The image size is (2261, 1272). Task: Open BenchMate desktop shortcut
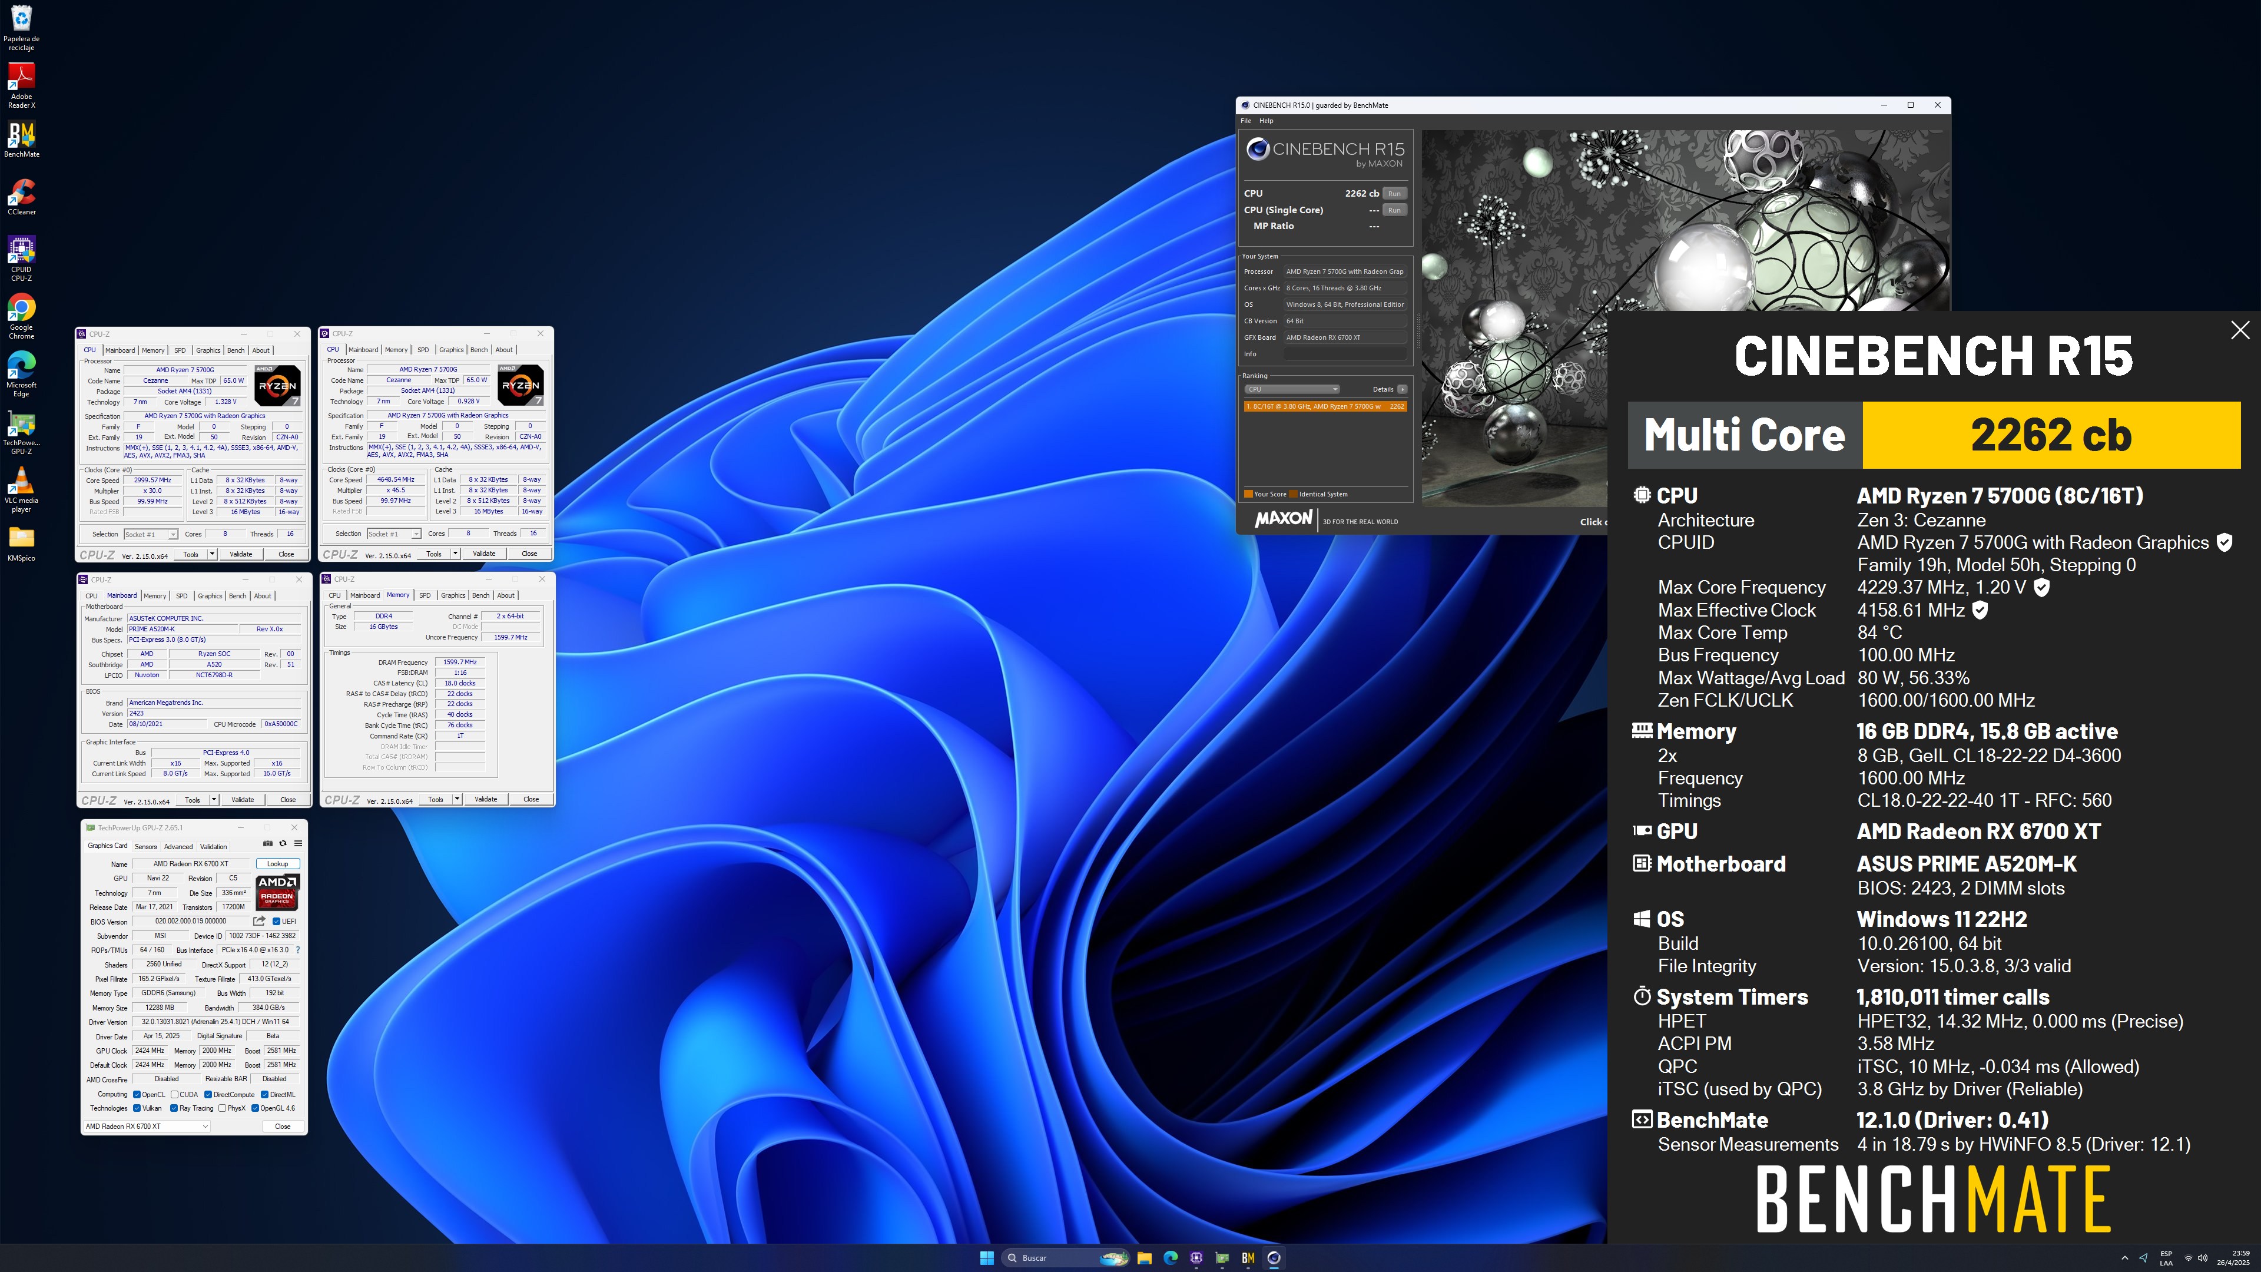tap(21, 140)
